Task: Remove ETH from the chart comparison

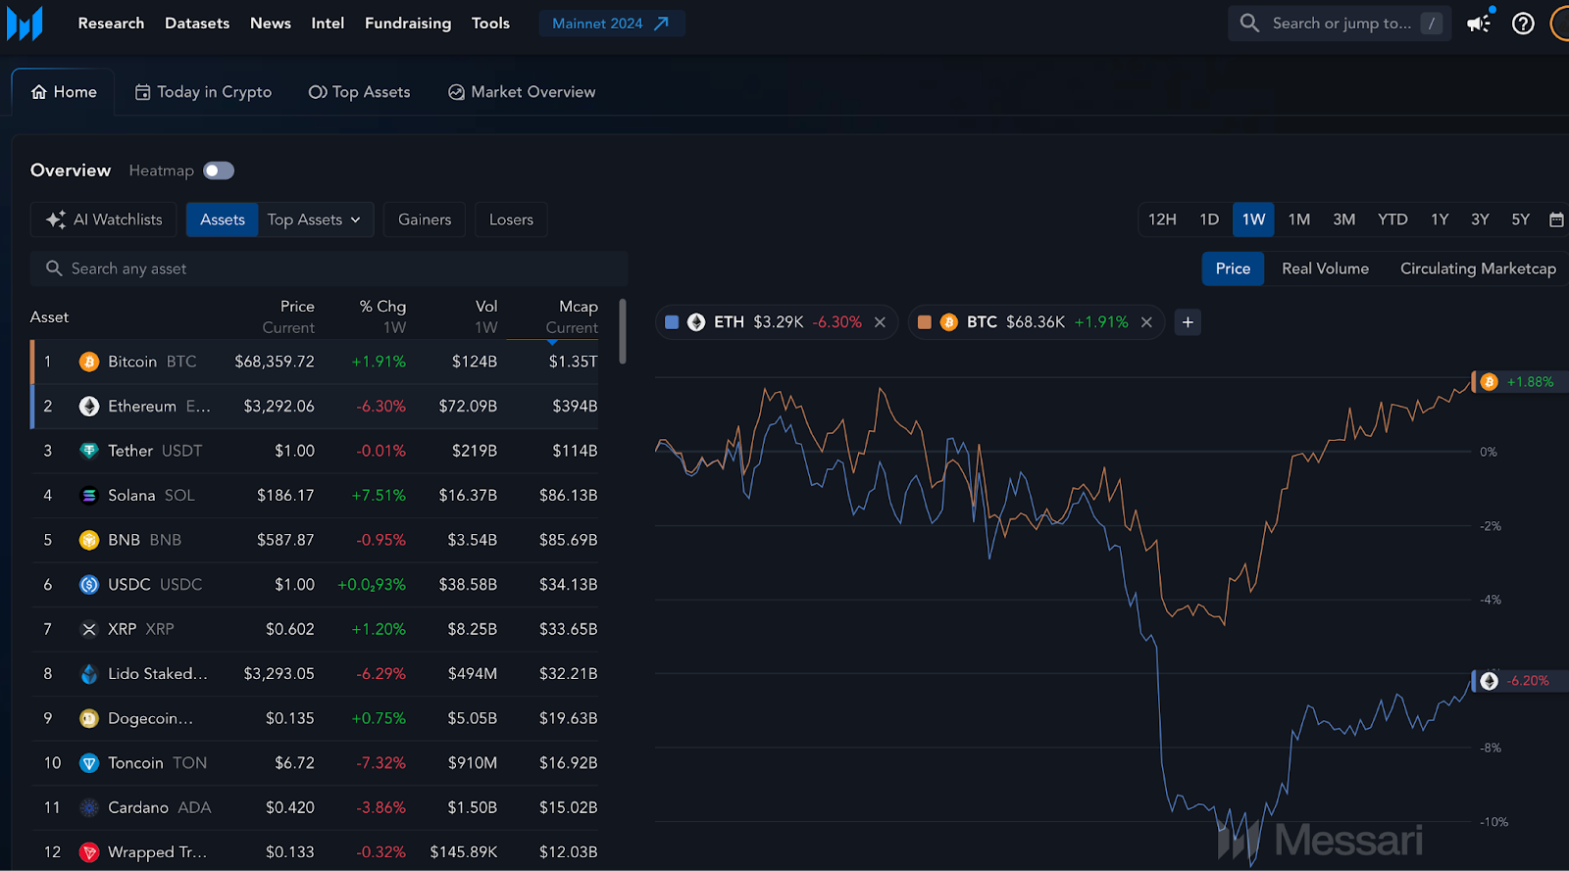Action: (880, 322)
